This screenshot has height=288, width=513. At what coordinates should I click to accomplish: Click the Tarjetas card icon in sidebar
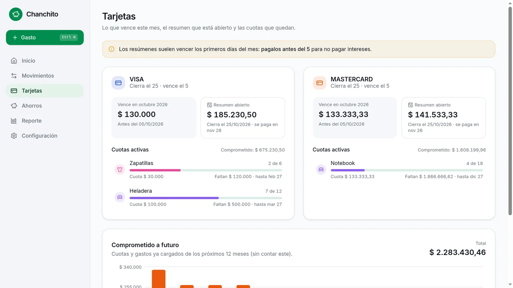point(14,91)
